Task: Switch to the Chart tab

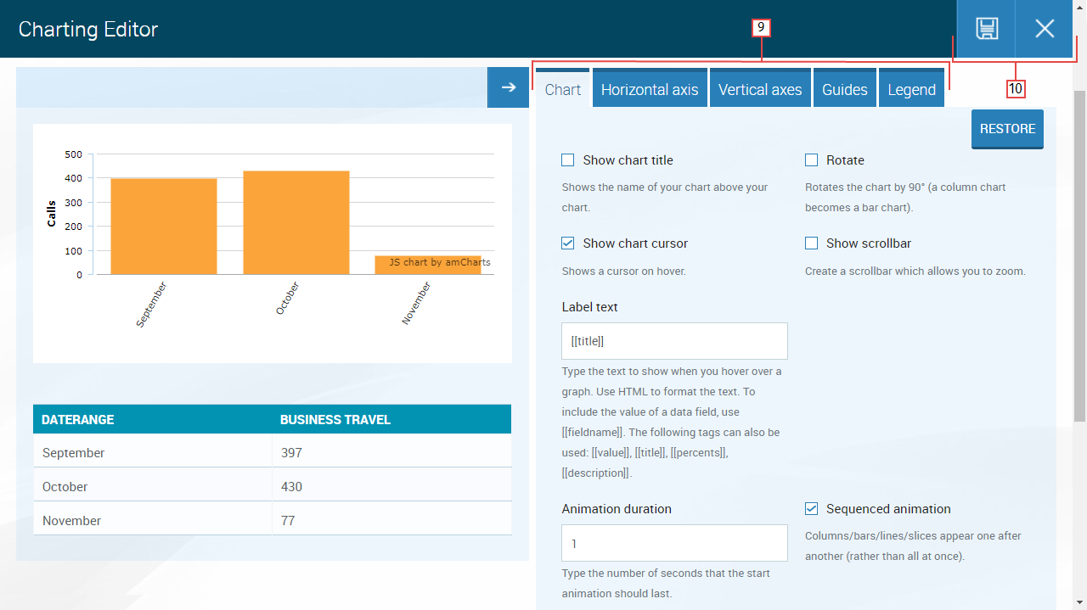Action: (563, 90)
